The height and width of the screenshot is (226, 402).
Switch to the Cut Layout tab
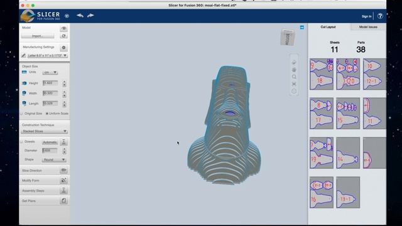click(328, 27)
